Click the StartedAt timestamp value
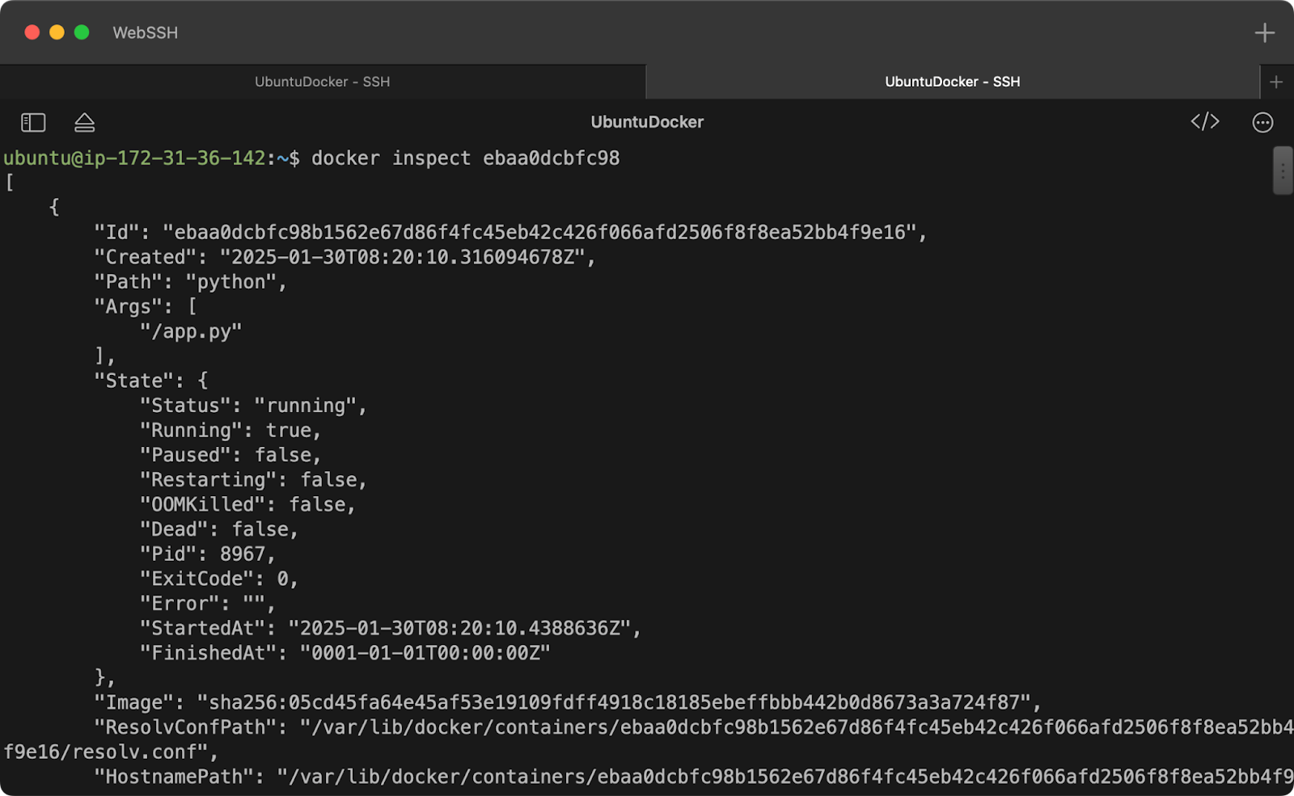This screenshot has height=796, width=1294. 459,628
